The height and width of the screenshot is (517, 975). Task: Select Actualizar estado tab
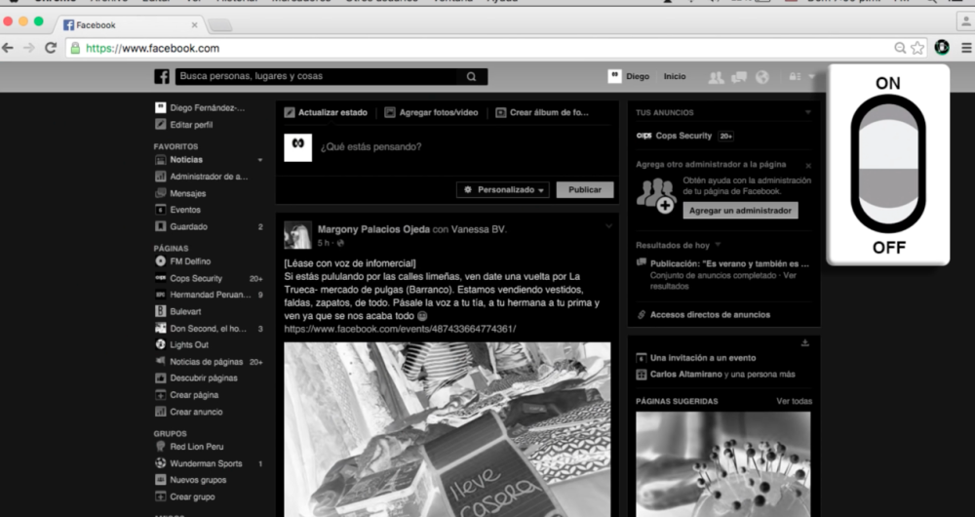[x=326, y=112]
